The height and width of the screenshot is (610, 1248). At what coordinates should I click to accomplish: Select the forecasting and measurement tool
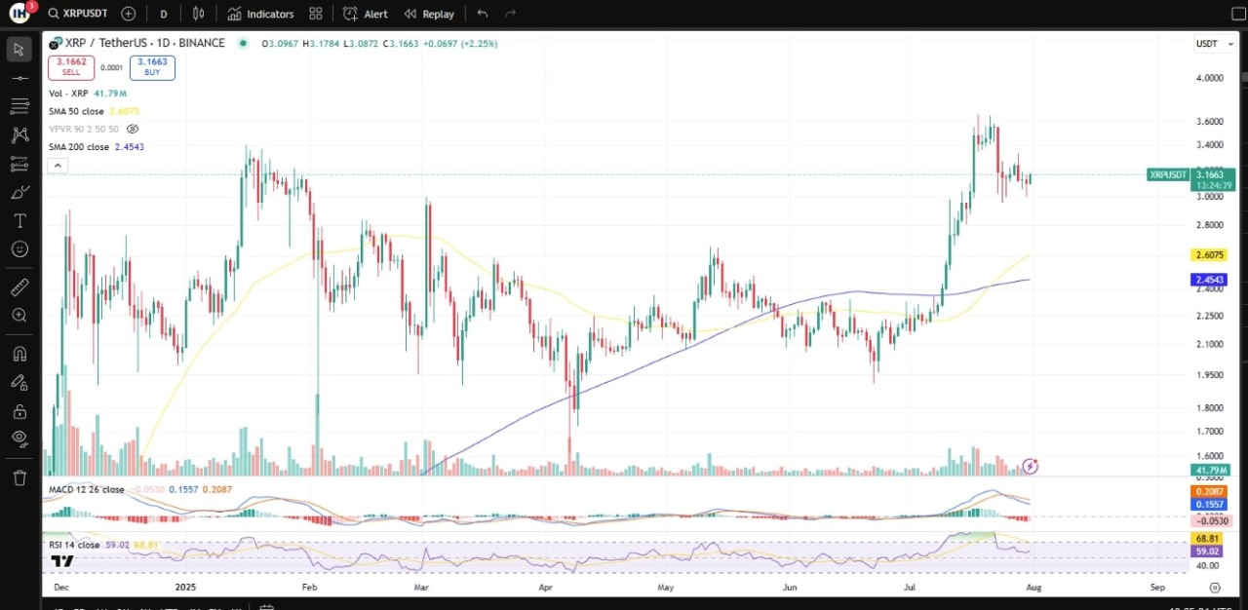click(x=19, y=164)
